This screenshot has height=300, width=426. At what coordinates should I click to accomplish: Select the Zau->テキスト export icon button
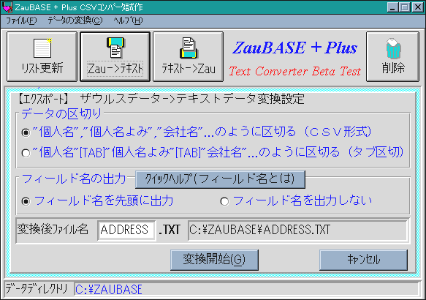[115, 56]
